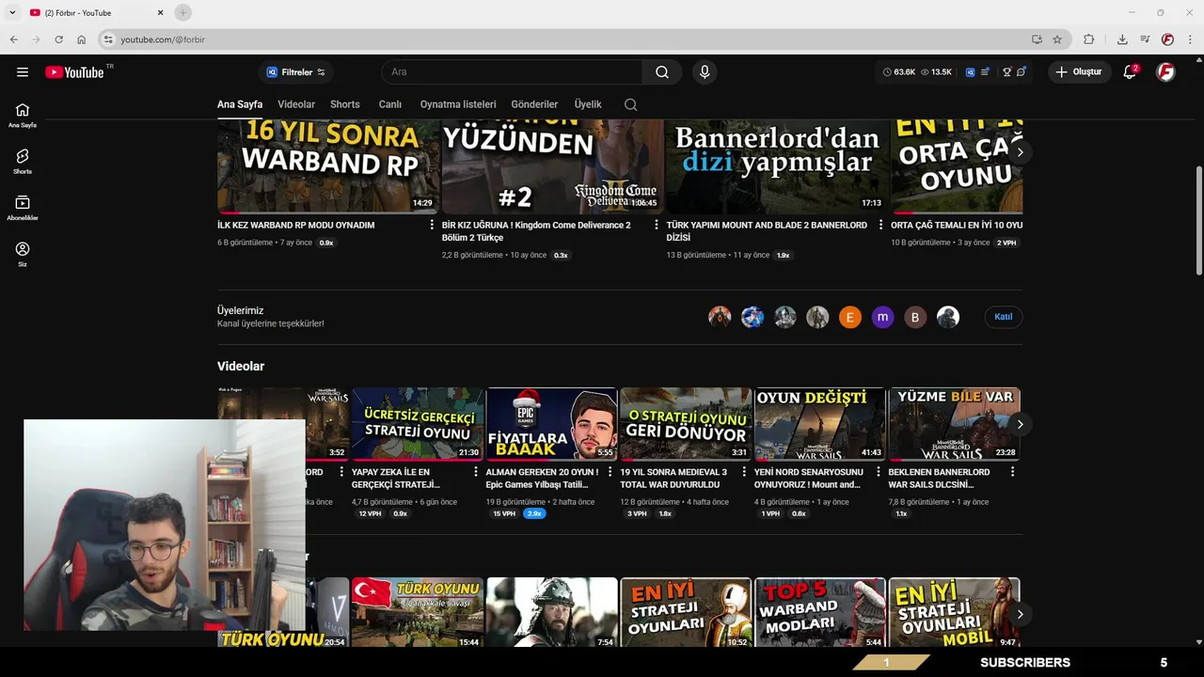Open options for YENİ NORD SENARYOSUNU video
This screenshot has width=1204, height=677.
click(879, 472)
